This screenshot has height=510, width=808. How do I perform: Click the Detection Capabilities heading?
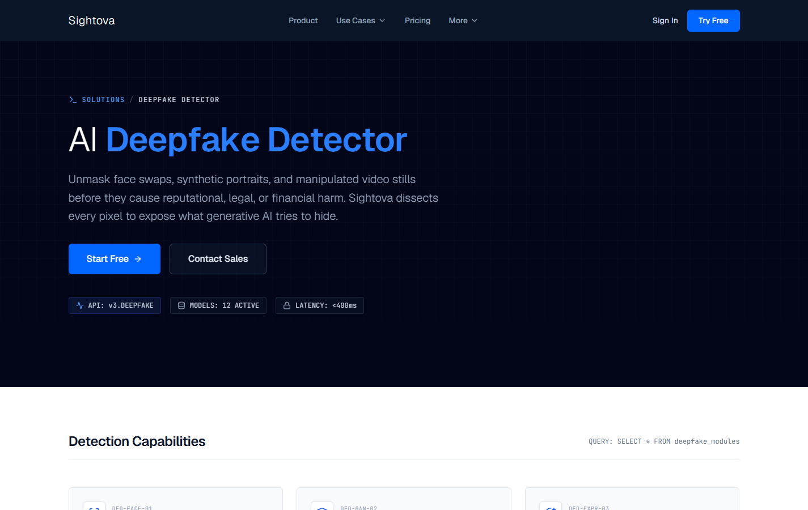(137, 441)
